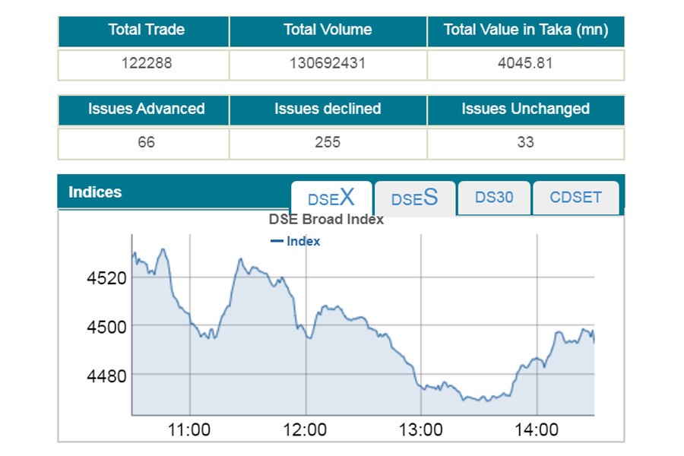
Task: Select the Issues Advanced header
Action: coord(146,109)
